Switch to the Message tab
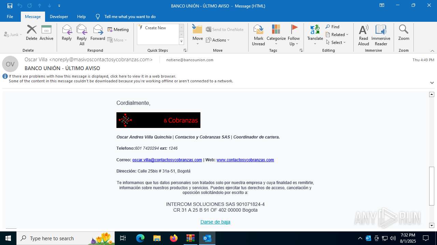Image resolution: width=437 pixels, height=245 pixels. click(x=33, y=16)
